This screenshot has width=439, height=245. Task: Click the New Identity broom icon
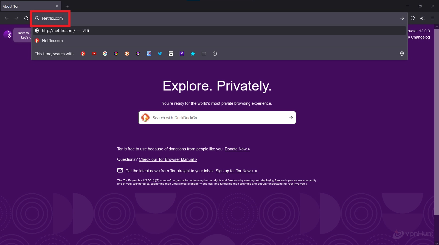(423, 18)
